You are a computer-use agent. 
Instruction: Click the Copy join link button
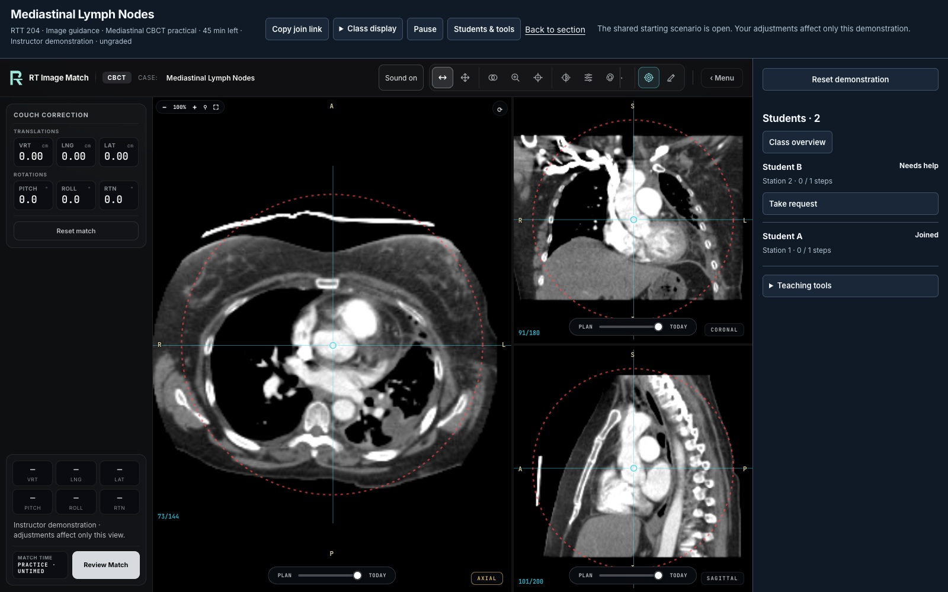coord(297,29)
